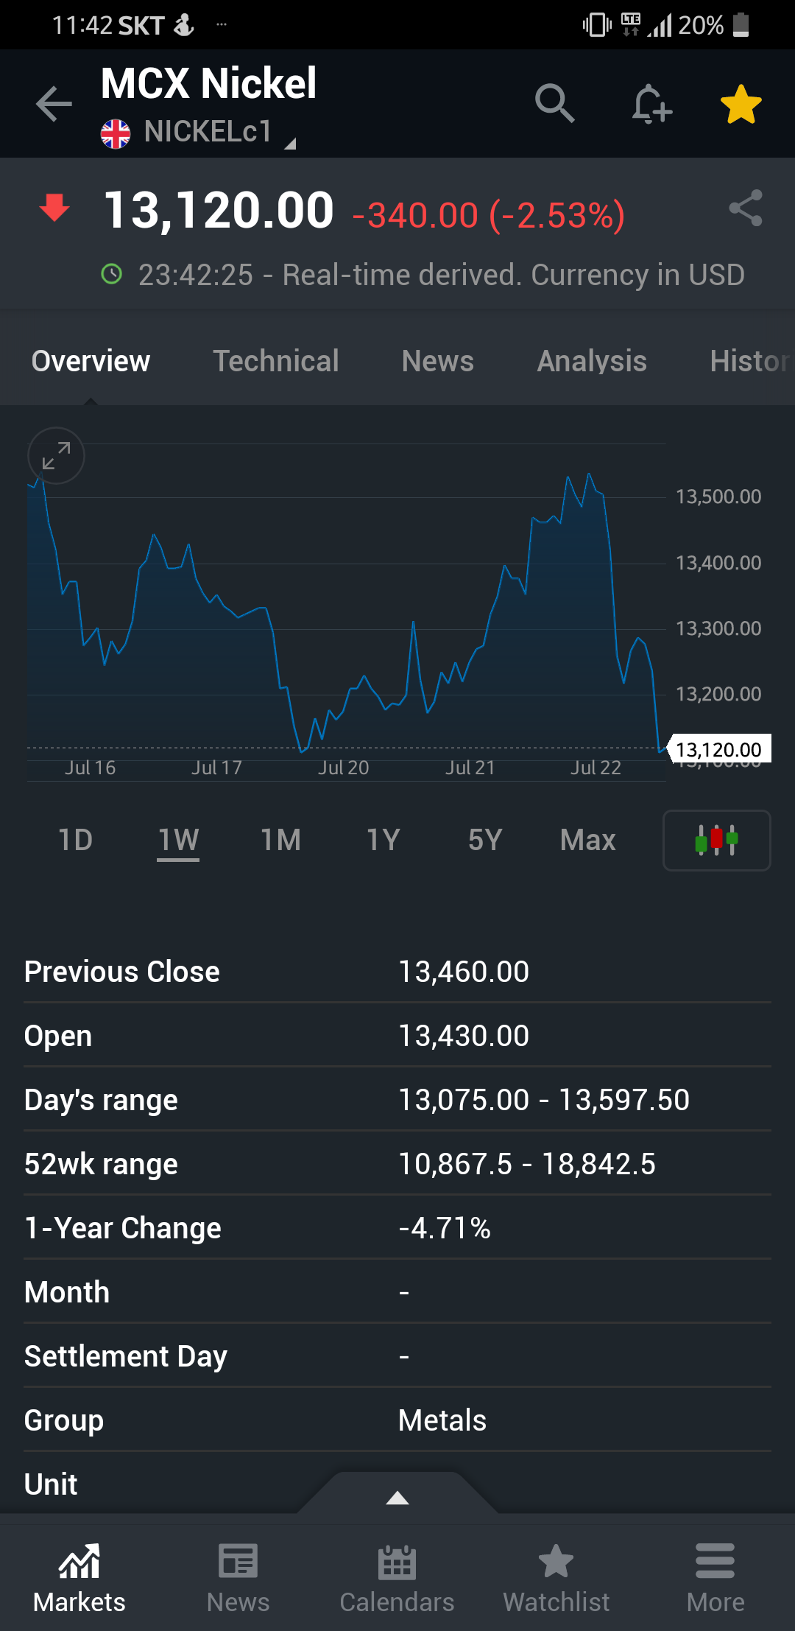This screenshot has width=795, height=1631.
Task: Tap the vibrate mode status icon
Action: pyautogui.click(x=596, y=25)
